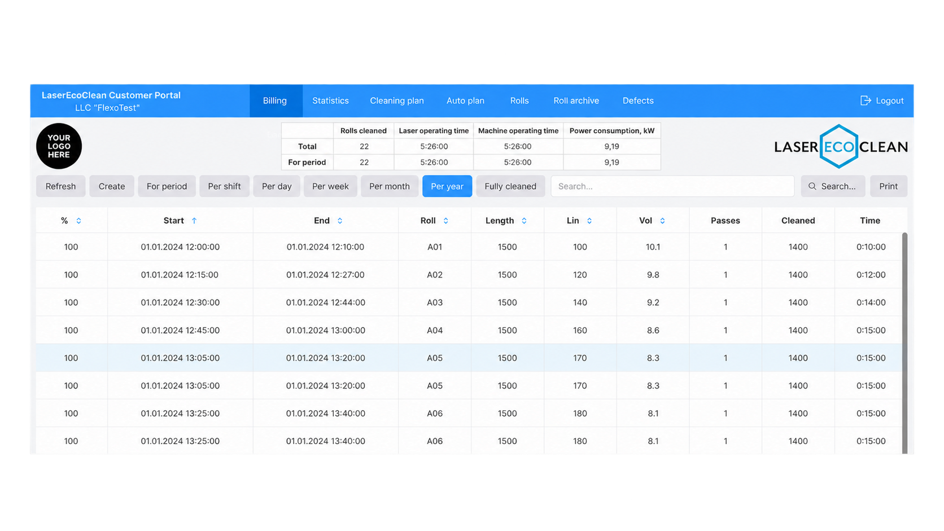This screenshot has width=944, height=531.
Task: Toggle the Fully cleaned filter
Action: [510, 186]
